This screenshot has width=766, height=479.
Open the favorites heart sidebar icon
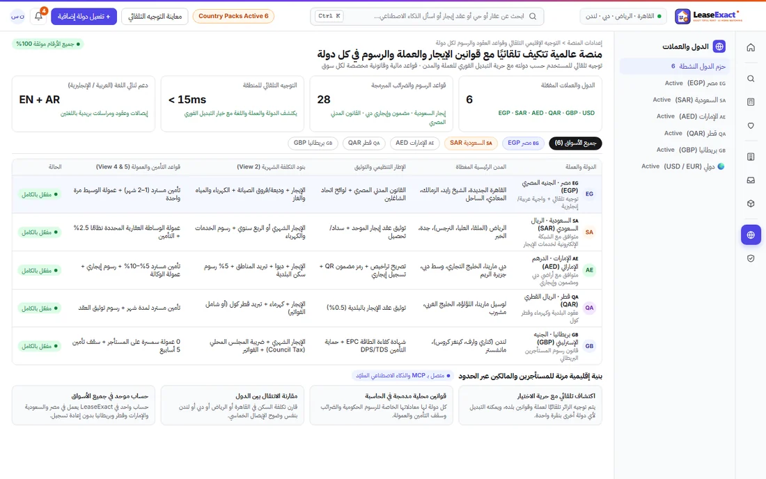pyautogui.click(x=751, y=125)
